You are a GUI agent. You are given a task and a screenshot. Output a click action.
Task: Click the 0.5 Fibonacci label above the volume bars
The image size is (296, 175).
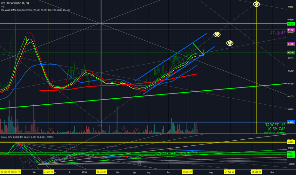click(100, 125)
